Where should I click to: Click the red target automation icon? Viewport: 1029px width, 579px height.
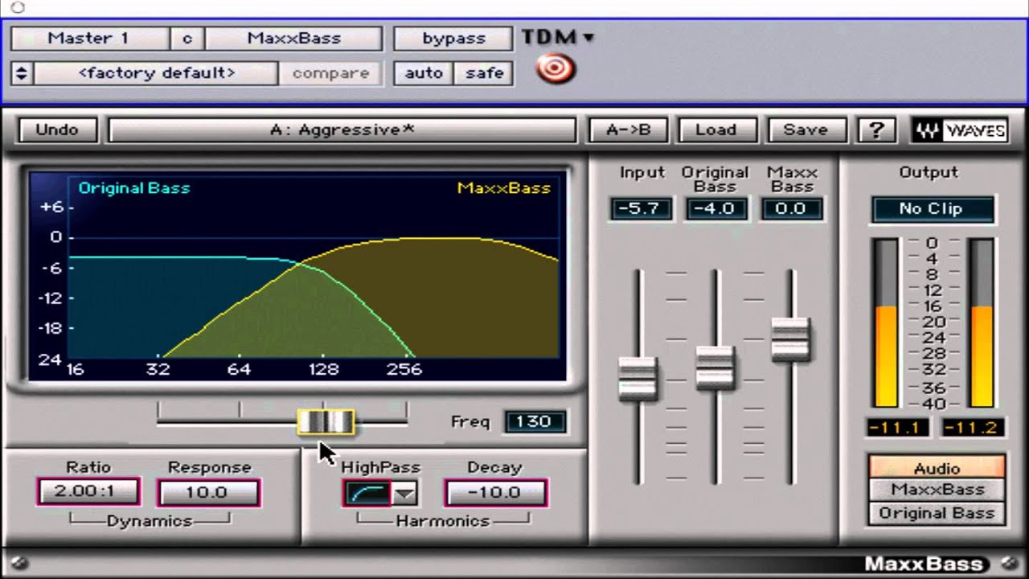(x=555, y=70)
